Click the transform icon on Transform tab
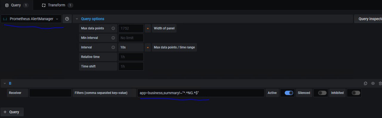Screen dimensions: 382x118 coord(44,5)
